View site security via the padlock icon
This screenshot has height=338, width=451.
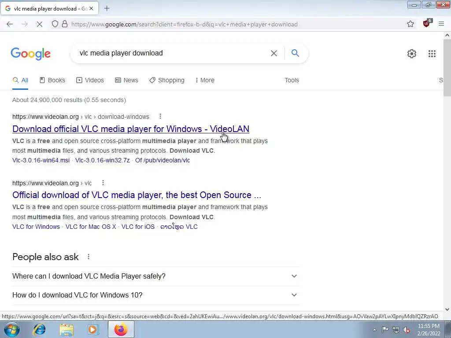(65, 24)
